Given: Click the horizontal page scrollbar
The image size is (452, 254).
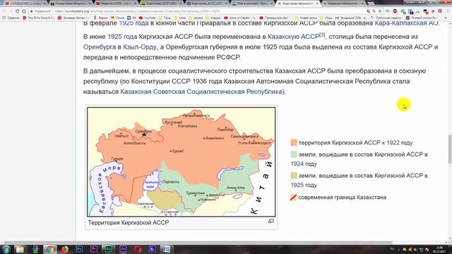Looking at the screenshot, I should (198, 243).
